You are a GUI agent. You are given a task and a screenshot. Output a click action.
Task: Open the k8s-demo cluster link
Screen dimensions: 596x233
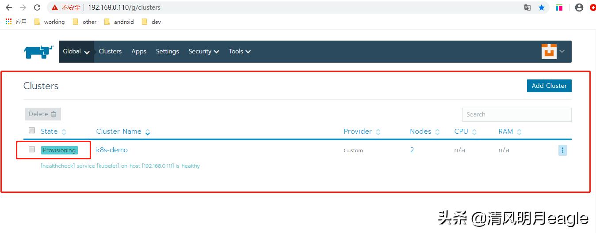(x=112, y=150)
